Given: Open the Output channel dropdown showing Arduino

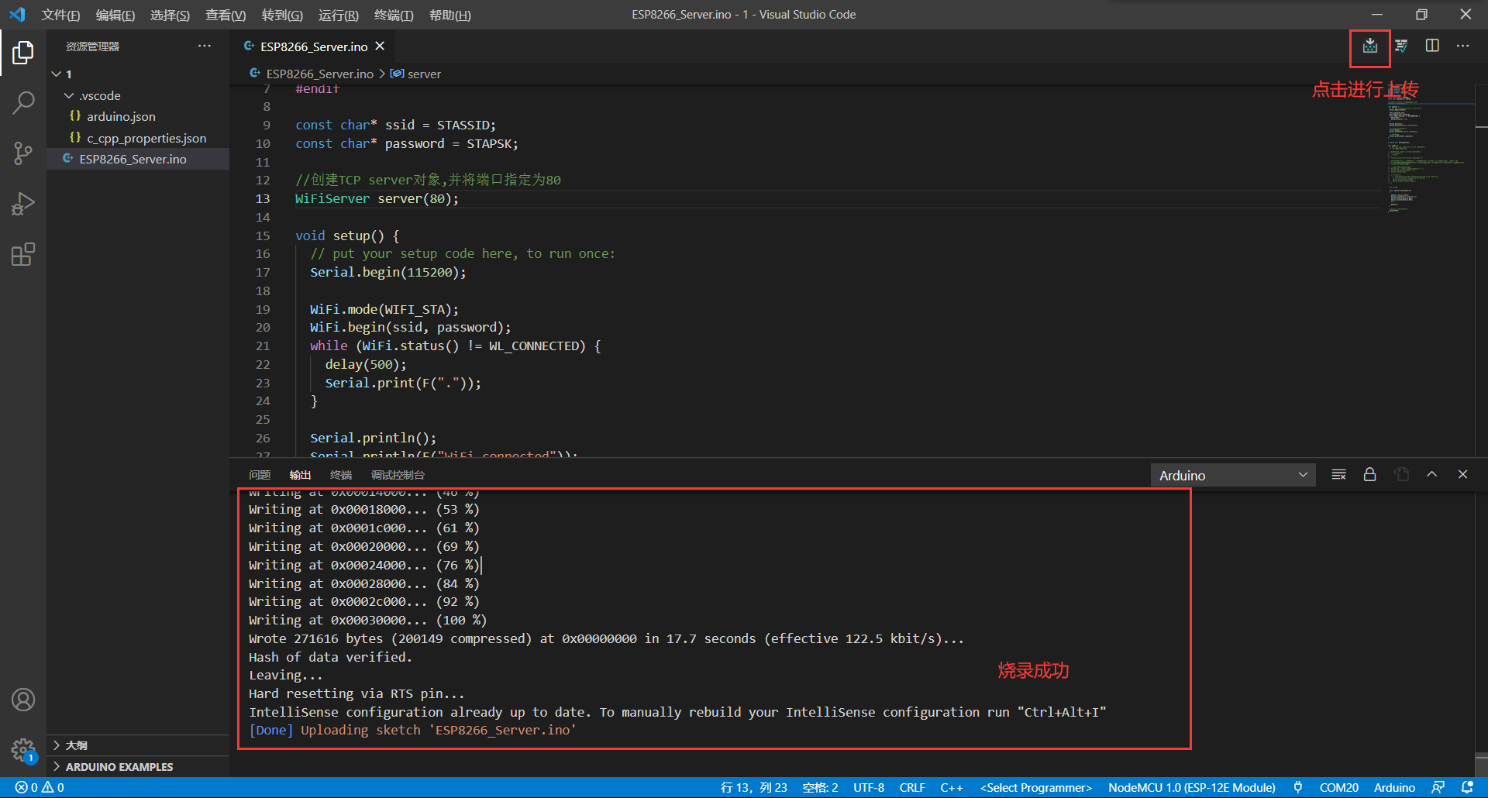Looking at the screenshot, I should point(1233,476).
